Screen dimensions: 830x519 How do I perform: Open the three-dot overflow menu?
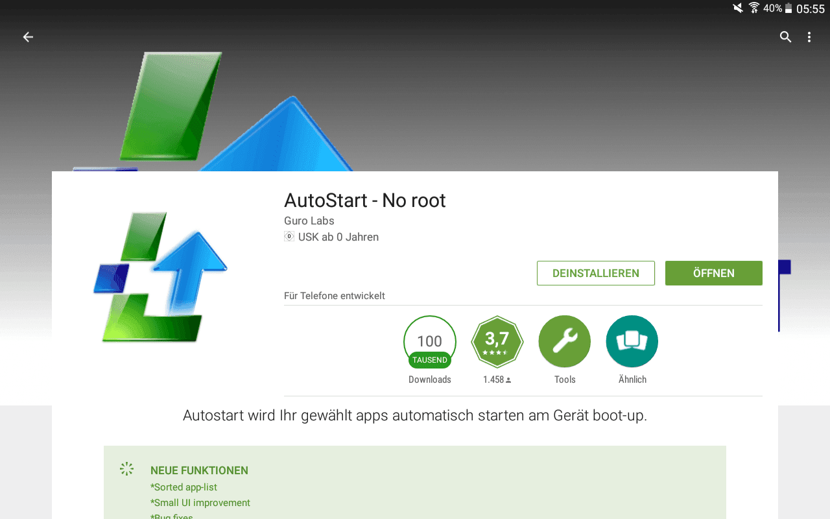tap(809, 37)
